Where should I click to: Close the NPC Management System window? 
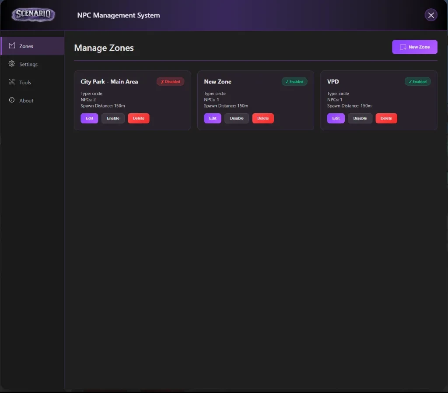pos(431,15)
